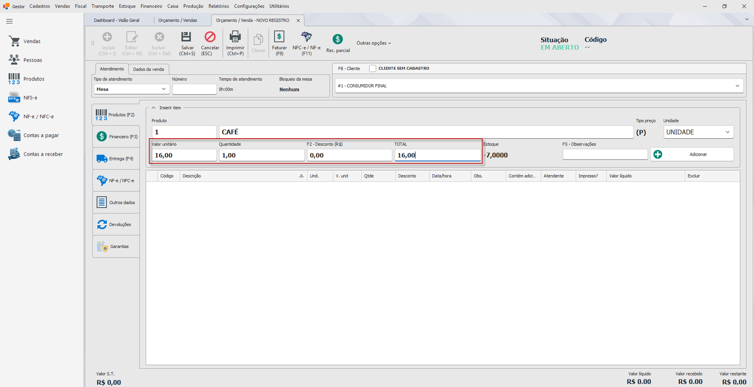Open Devoluções side panel
754x387 pixels.
(116, 224)
